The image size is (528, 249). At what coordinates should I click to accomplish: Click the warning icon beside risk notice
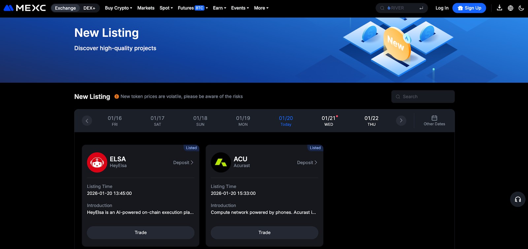[x=116, y=97]
